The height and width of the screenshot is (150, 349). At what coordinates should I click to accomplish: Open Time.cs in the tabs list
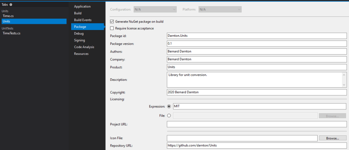point(8,16)
